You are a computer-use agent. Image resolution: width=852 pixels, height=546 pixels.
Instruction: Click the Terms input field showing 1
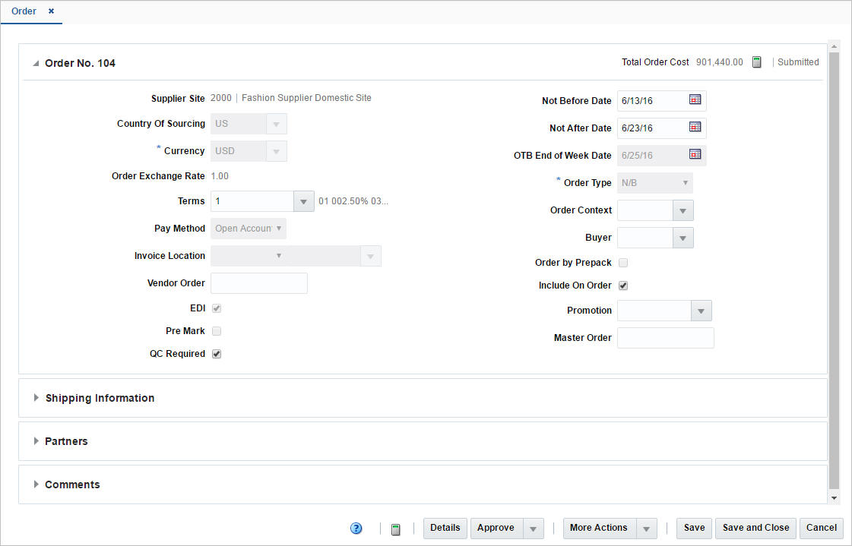[252, 201]
